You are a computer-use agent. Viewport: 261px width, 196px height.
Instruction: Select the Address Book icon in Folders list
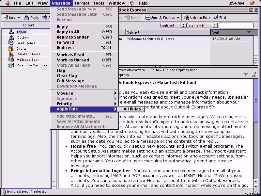[x=11, y=59]
